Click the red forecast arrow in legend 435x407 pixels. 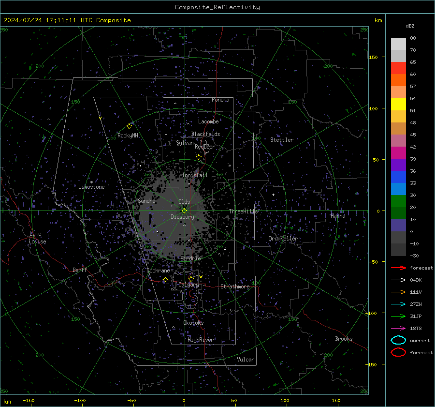(398, 268)
